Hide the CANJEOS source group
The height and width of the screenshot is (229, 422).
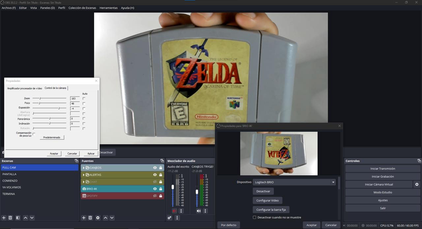(x=155, y=168)
